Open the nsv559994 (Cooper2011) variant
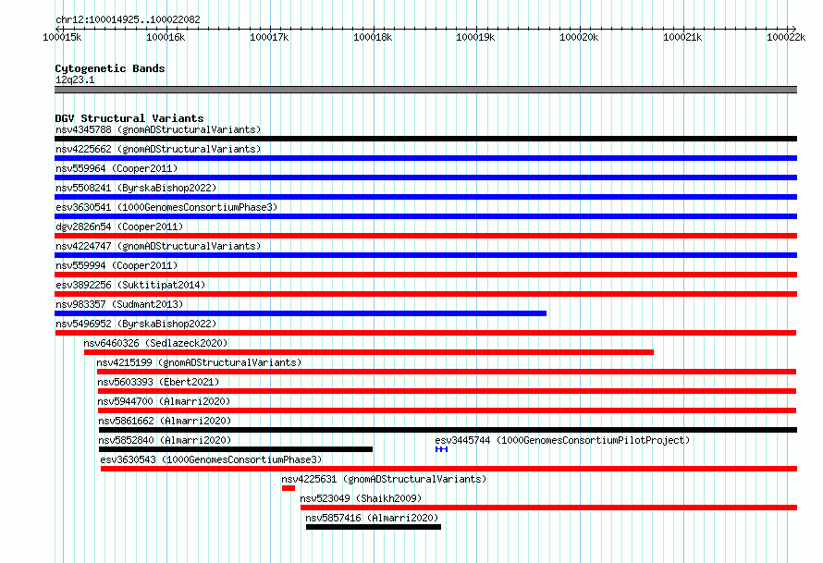The image size is (823, 563). (x=425, y=275)
